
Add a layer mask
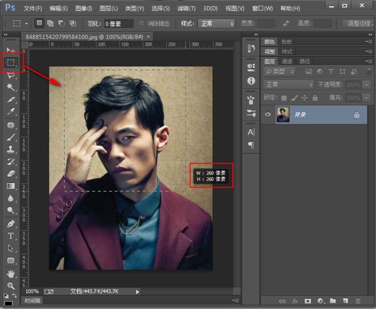coord(308,301)
